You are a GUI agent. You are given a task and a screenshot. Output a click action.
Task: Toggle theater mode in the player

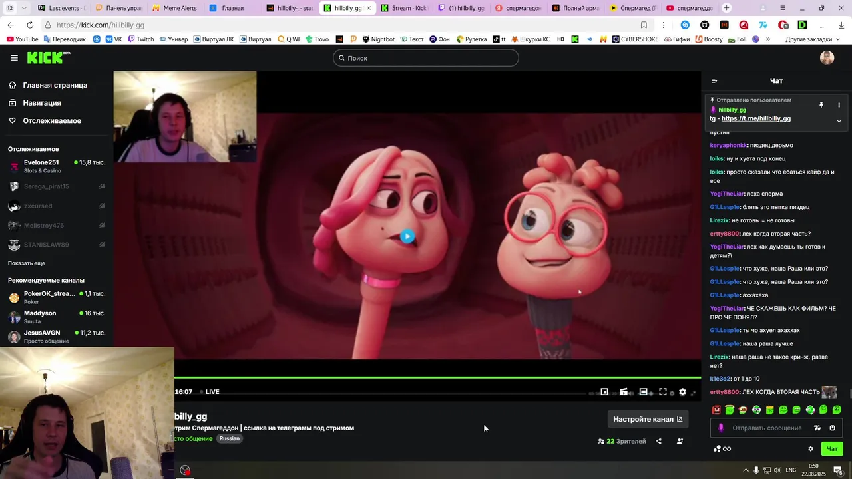click(x=644, y=392)
